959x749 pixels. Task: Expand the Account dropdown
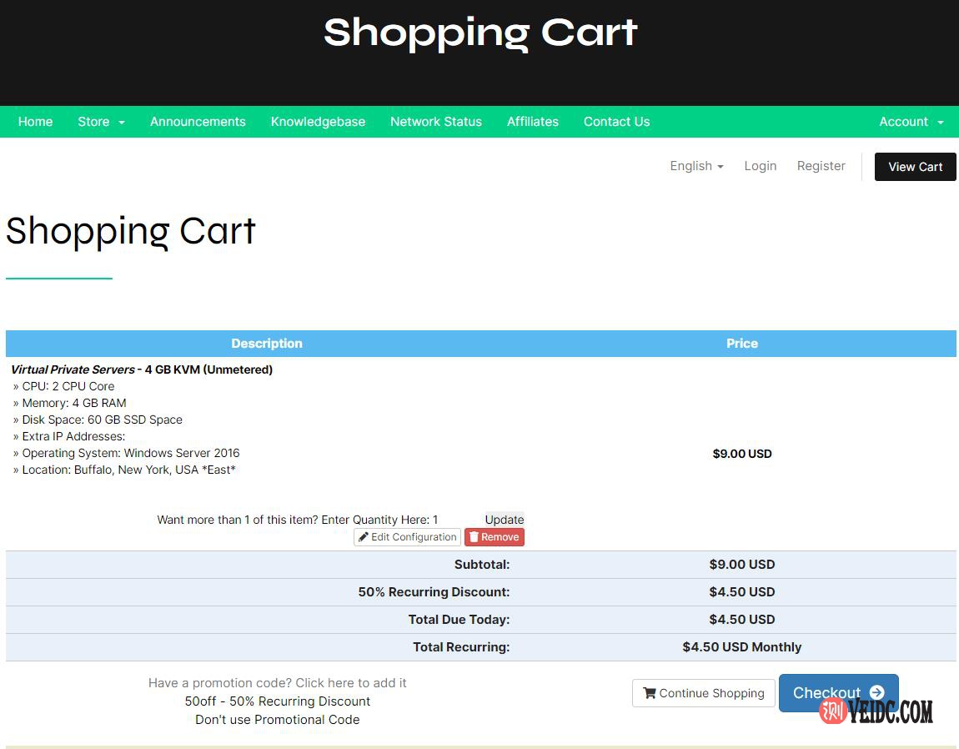(x=911, y=122)
